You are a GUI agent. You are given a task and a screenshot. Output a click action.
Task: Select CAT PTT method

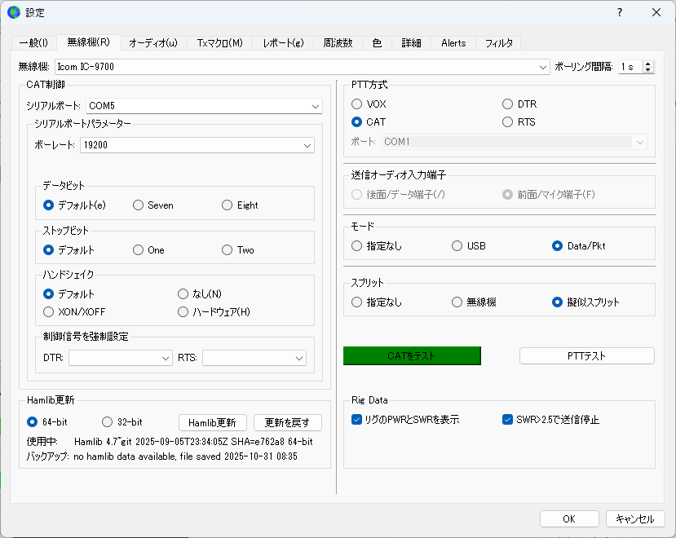369,122
